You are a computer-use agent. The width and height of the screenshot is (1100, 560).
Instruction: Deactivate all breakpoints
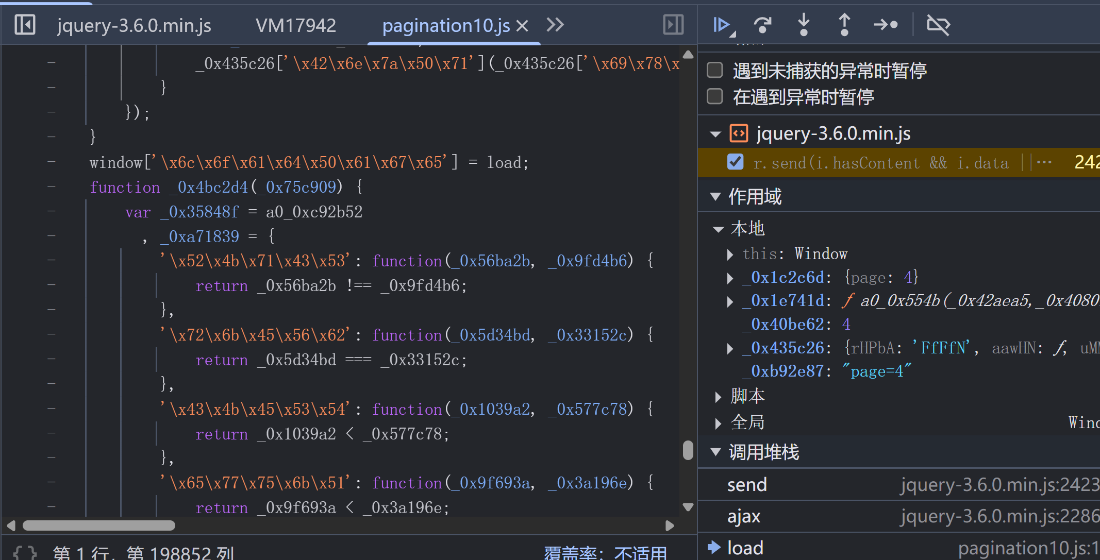938,25
